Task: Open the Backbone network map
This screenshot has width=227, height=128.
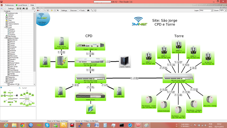Action: tap(14, 40)
